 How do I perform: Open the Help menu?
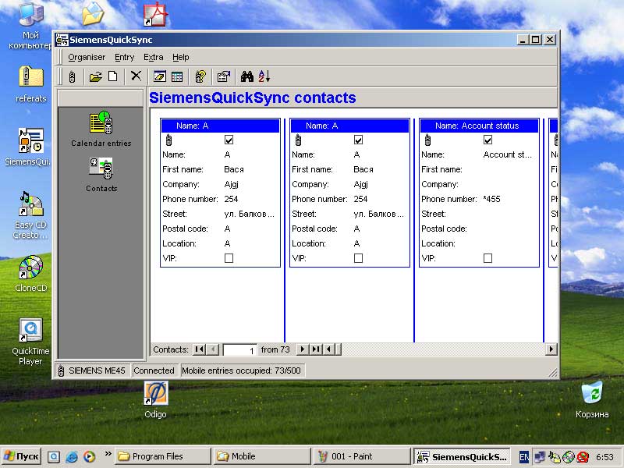[181, 57]
